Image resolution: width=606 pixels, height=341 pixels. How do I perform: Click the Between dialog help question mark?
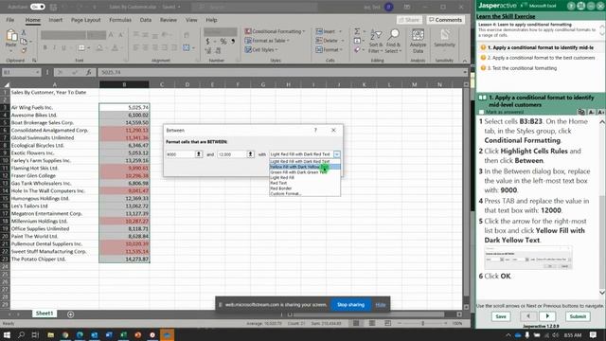tap(315, 131)
